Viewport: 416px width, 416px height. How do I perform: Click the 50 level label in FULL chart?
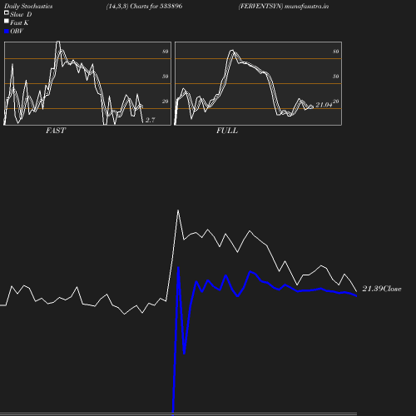[335, 77]
